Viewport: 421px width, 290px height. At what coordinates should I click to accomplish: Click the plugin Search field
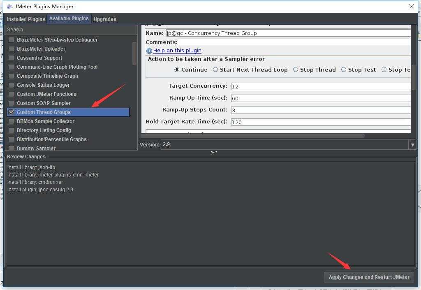pyautogui.click(x=71, y=30)
